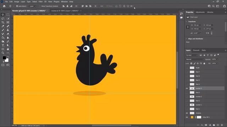Open the Plugins menu
The width and height of the screenshot is (227, 127).
coord(56,1)
